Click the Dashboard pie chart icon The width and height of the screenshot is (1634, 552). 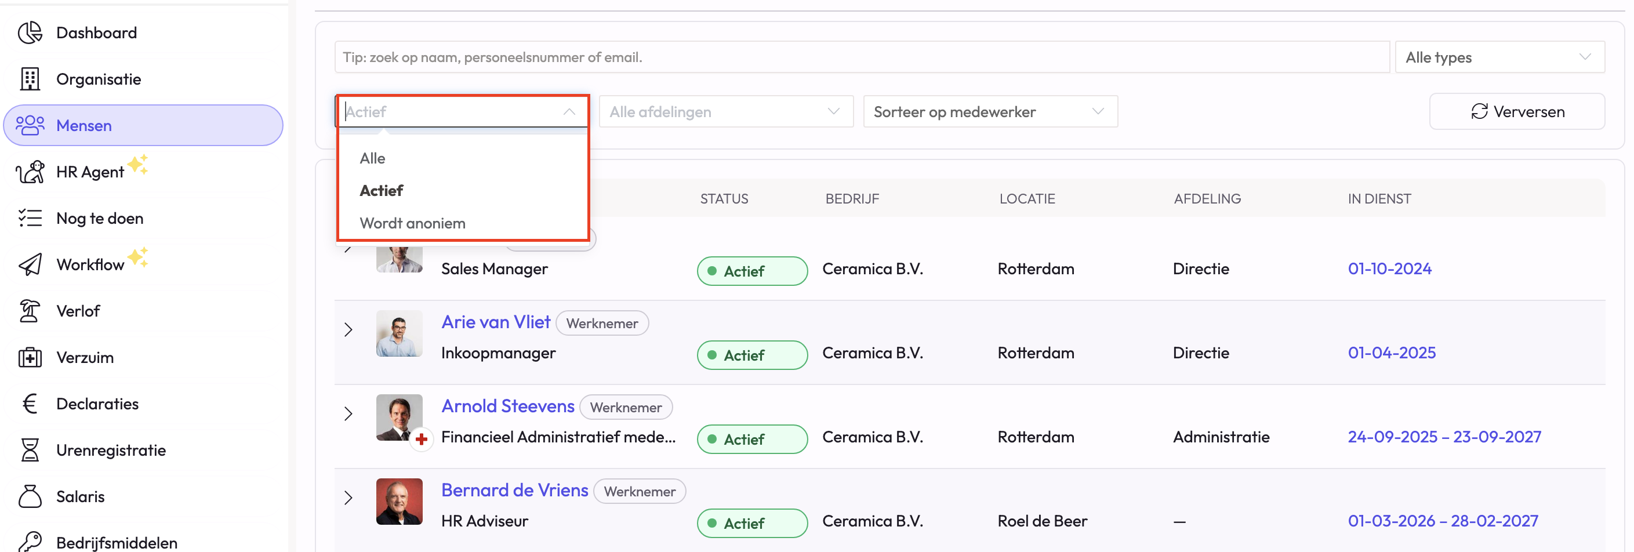pos(30,32)
